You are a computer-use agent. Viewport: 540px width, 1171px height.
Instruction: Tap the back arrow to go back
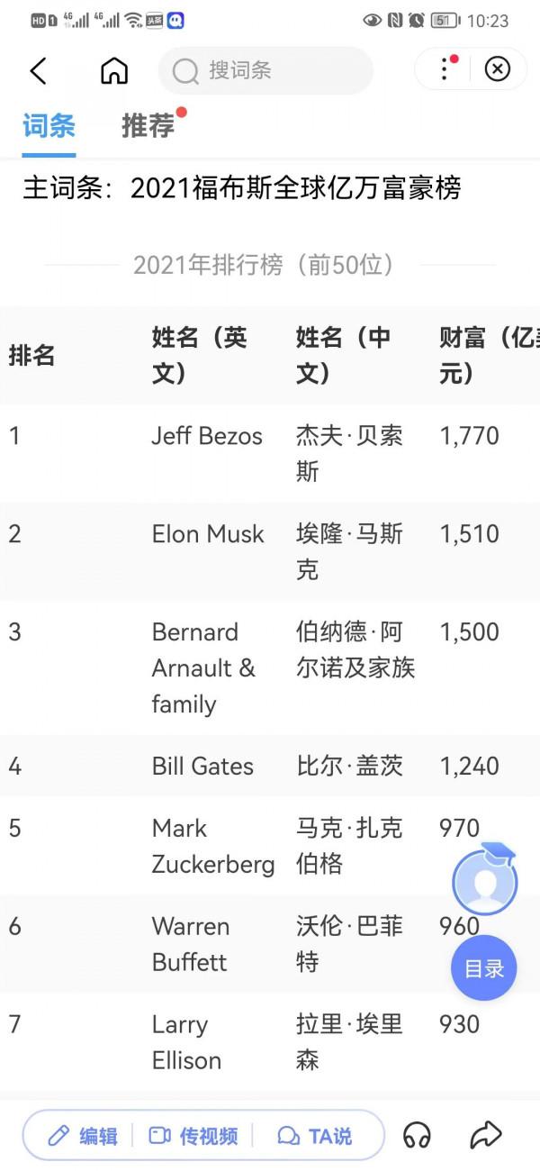pos(38,69)
